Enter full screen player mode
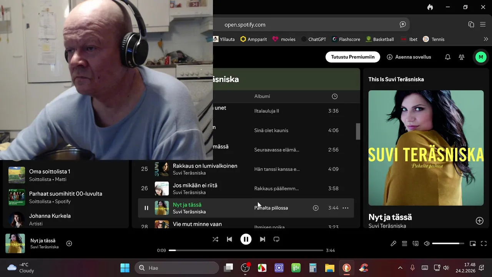Screen dimensions: 492x277 (x=484, y=244)
